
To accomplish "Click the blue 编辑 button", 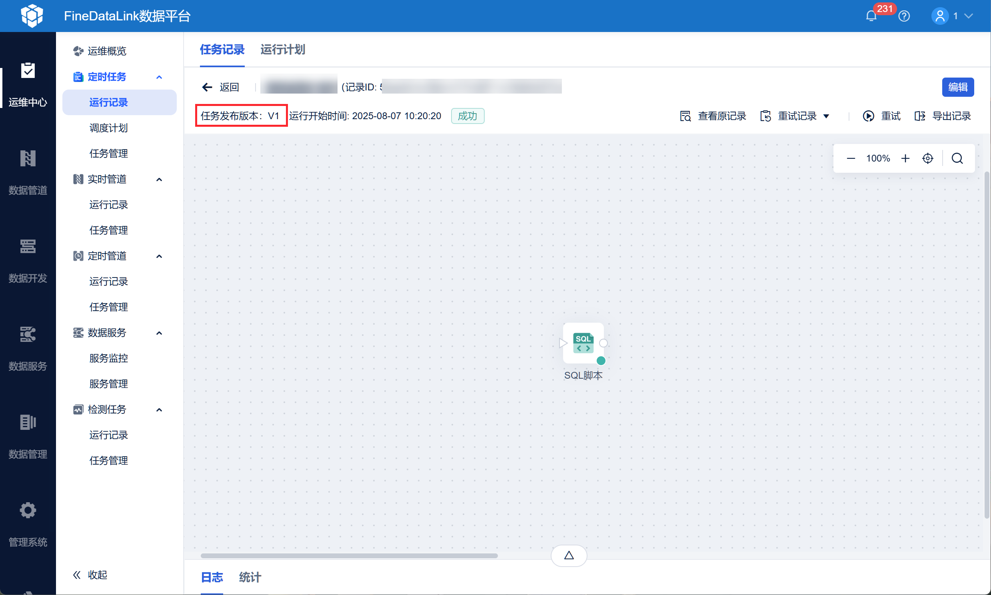I will pos(957,87).
